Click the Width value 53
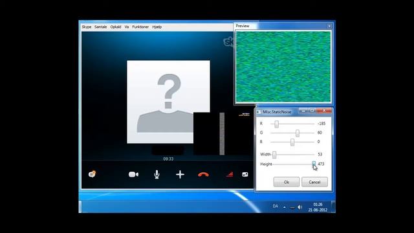 pyautogui.click(x=320, y=154)
